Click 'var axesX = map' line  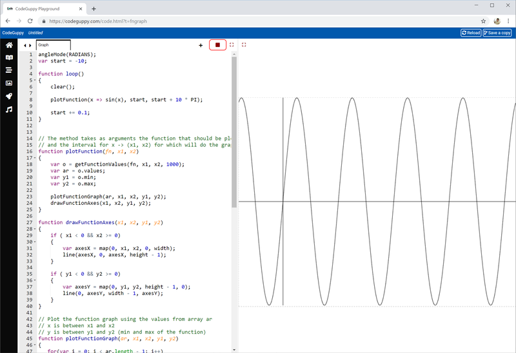pos(119,248)
